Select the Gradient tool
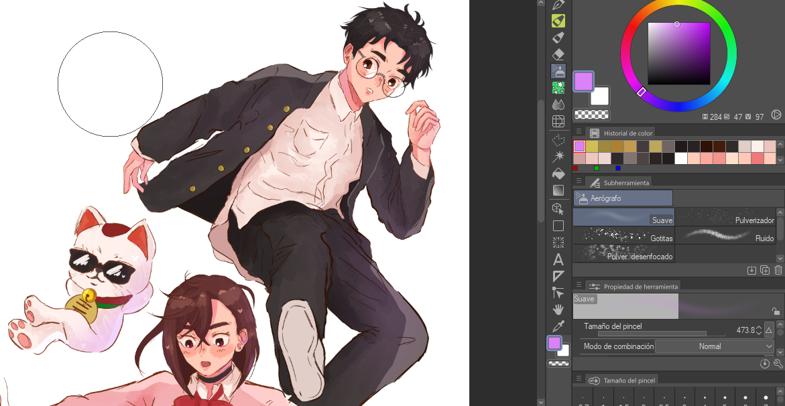This screenshot has height=406, width=785. (x=558, y=190)
